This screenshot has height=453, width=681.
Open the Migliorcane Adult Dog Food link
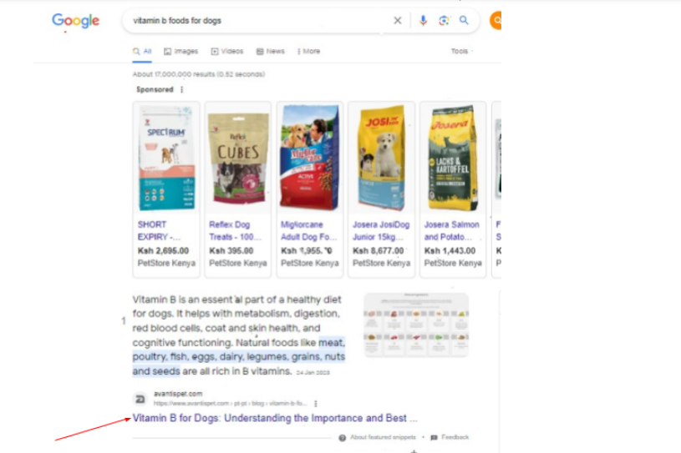[308, 230]
